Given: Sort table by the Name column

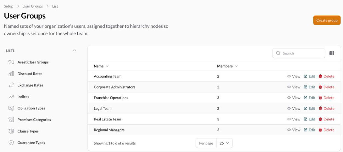Looking at the screenshot, I should pos(101,66).
